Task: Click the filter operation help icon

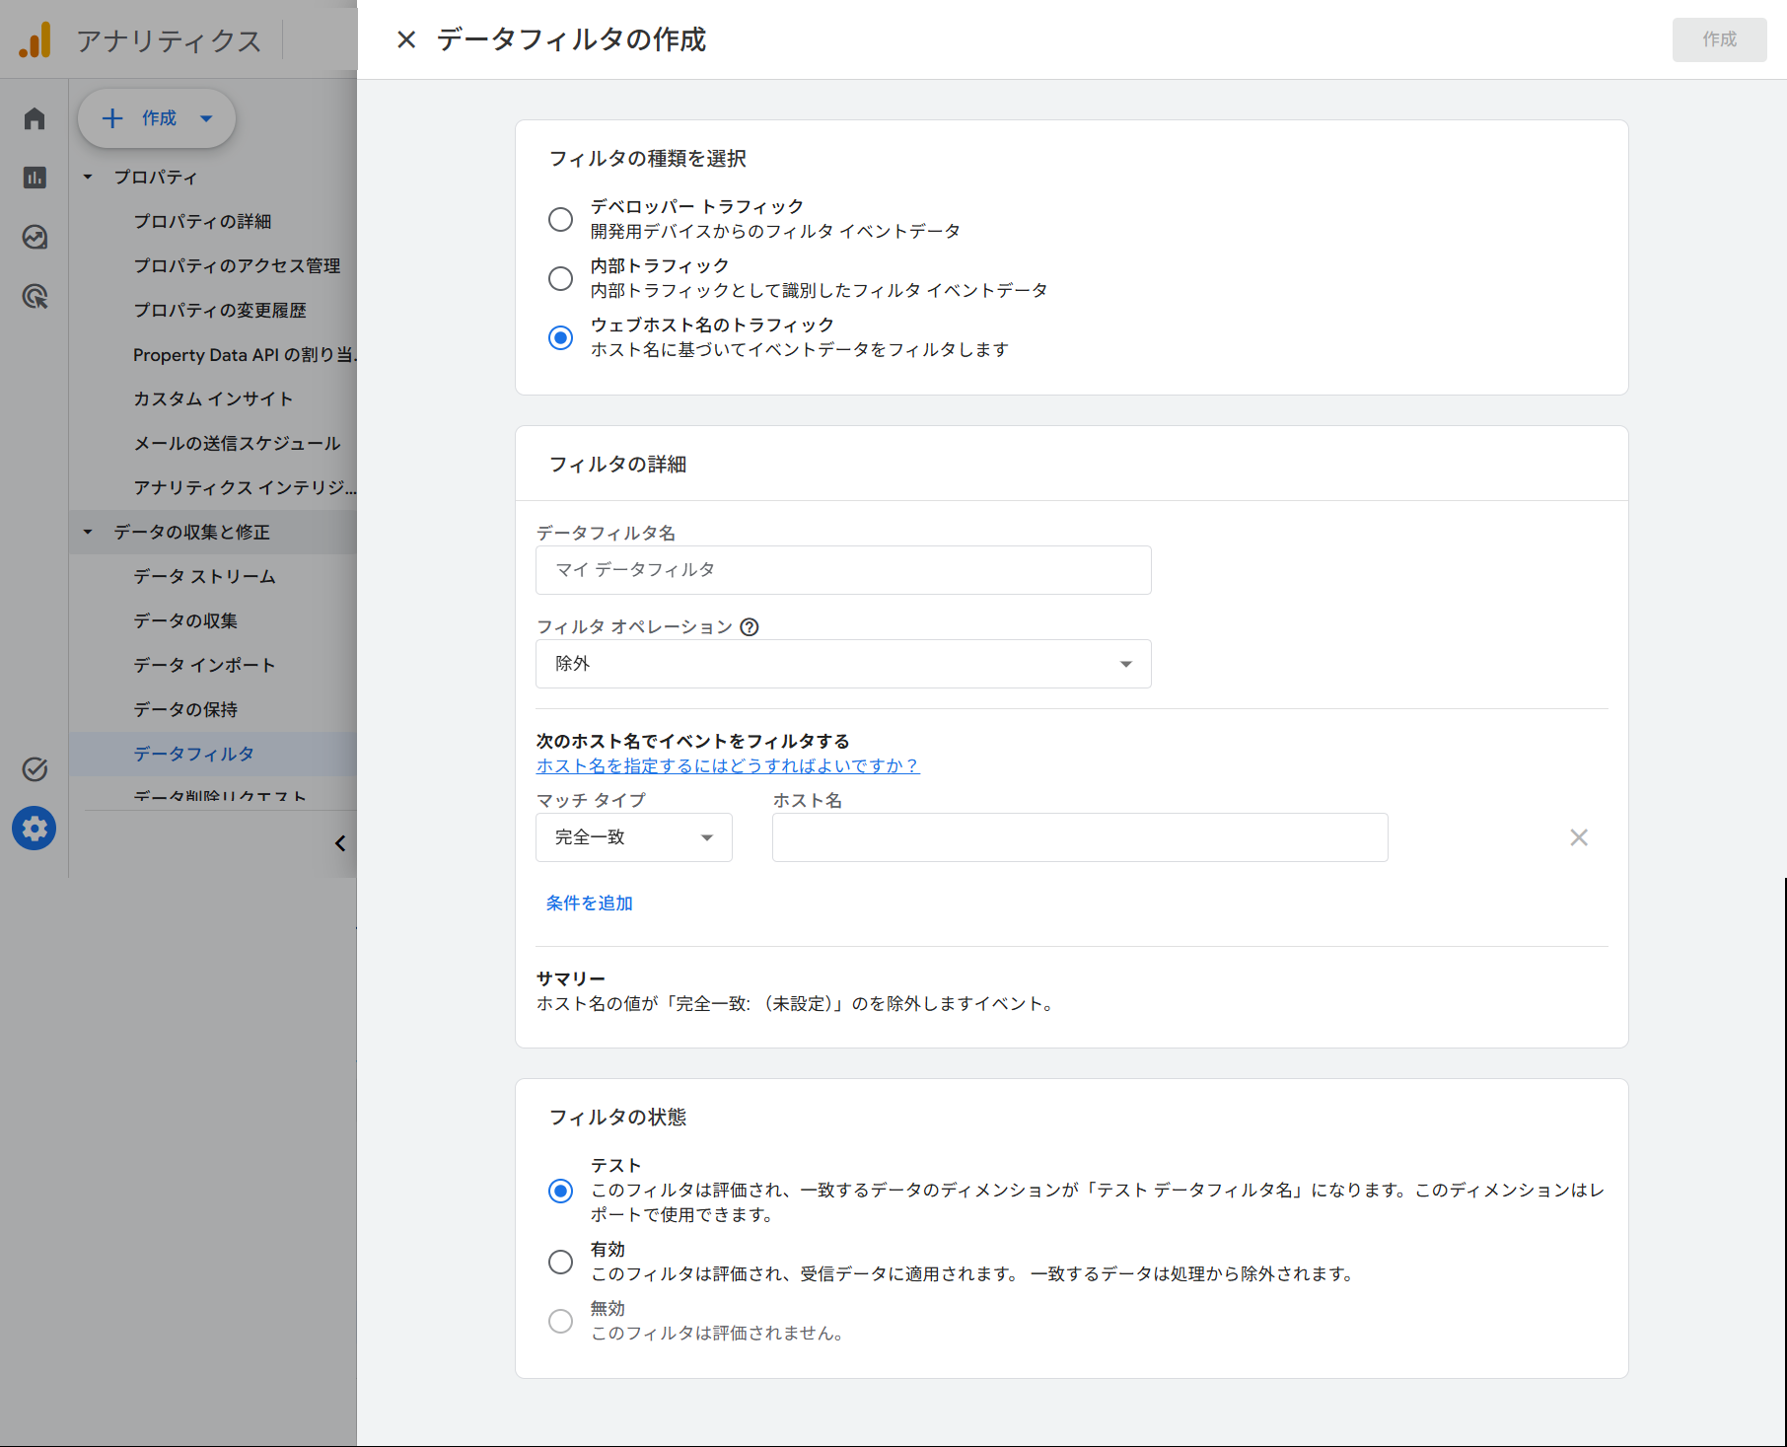Action: (x=750, y=627)
